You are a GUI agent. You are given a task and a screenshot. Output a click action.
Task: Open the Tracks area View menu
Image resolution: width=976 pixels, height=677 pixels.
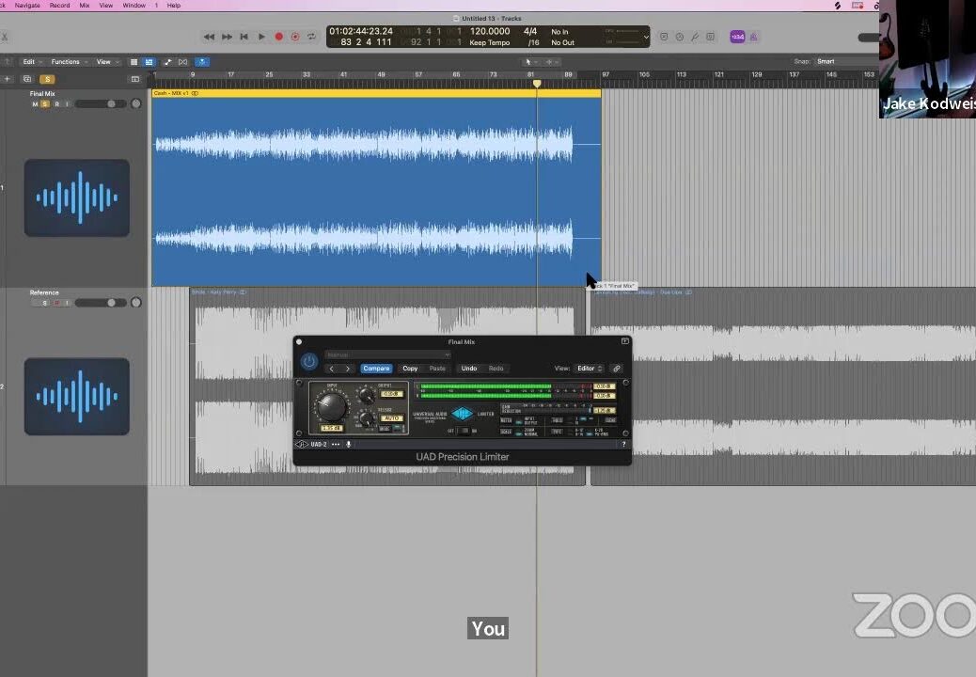coord(107,62)
